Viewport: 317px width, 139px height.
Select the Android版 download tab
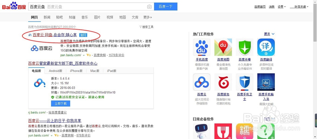[55, 71]
